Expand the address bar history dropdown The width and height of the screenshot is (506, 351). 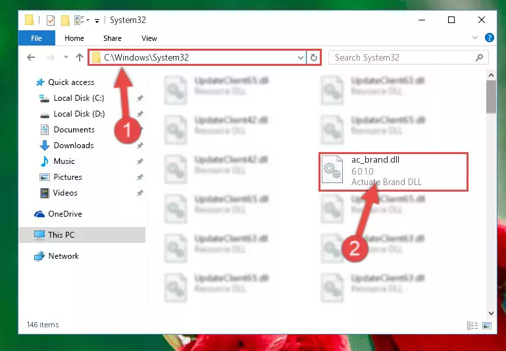(301, 58)
